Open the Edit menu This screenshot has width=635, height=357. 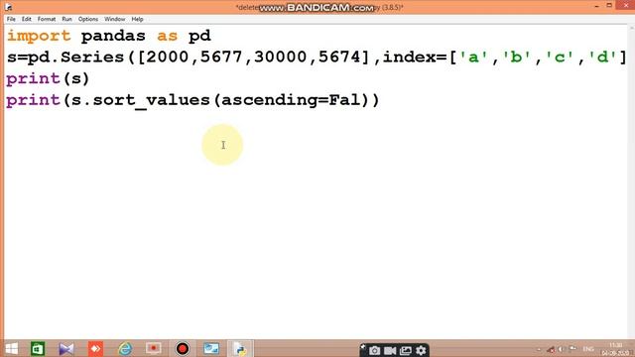[27, 19]
